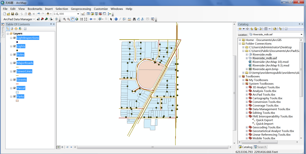Select Riverside (ArcMap 10).mxd file

coord(270,62)
